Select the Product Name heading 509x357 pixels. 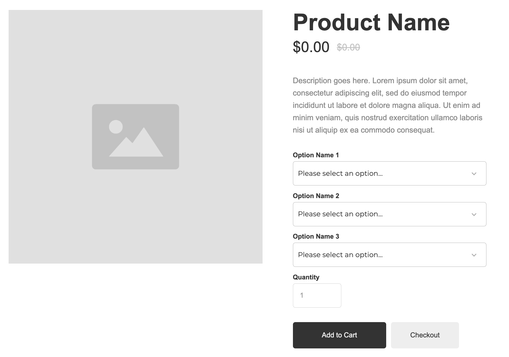[371, 23]
